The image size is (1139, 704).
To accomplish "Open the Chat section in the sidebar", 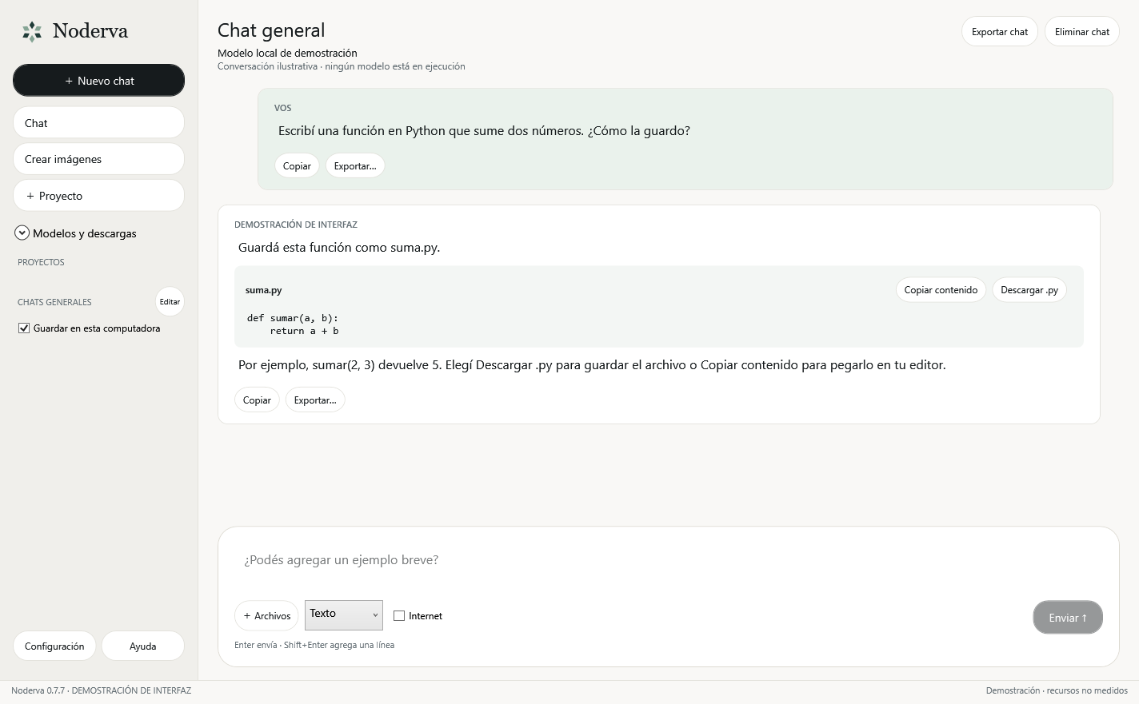I will [98, 123].
